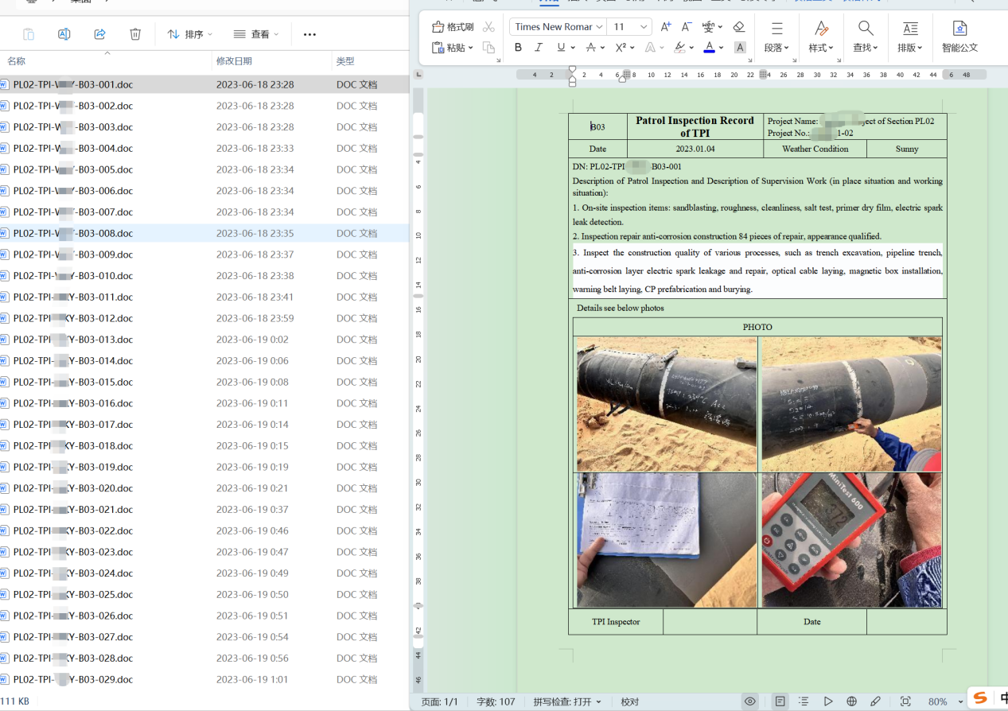
Task: Click the rename icon in File Explorer toolbar
Action: pos(64,34)
